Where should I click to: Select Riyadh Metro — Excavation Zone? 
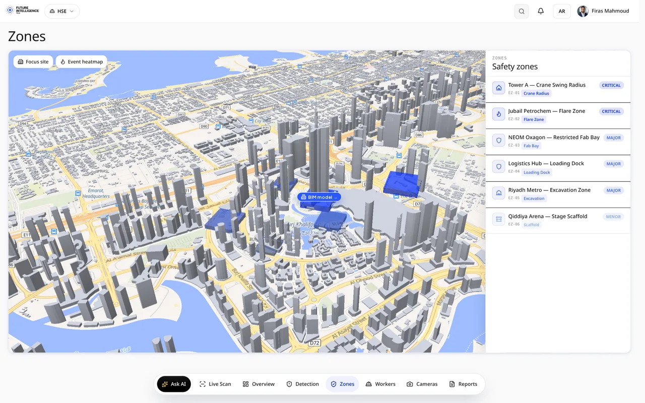[x=558, y=194]
